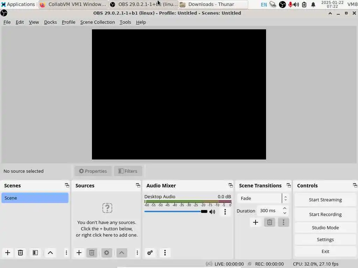Click the Filters button
The height and width of the screenshot is (268, 358).
128,171
